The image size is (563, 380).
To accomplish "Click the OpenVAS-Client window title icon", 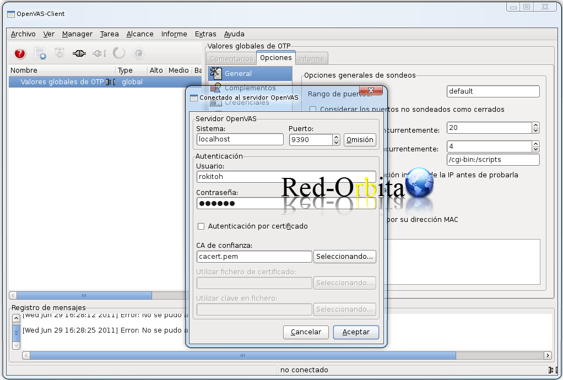I will pyautogui.click(x=11, y=14).
